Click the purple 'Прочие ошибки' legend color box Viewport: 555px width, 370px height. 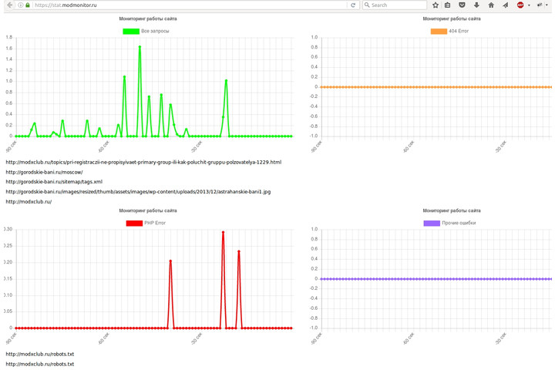(x=432, y=223)
